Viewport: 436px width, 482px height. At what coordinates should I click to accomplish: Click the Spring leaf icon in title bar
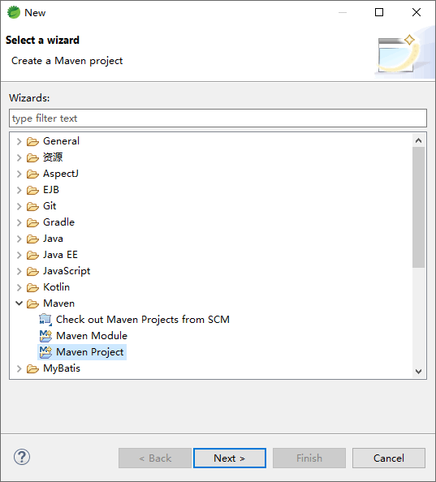pos(14,13)
